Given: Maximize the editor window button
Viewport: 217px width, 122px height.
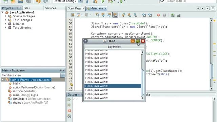Looking at the screenshot, I should pos(213,8).
